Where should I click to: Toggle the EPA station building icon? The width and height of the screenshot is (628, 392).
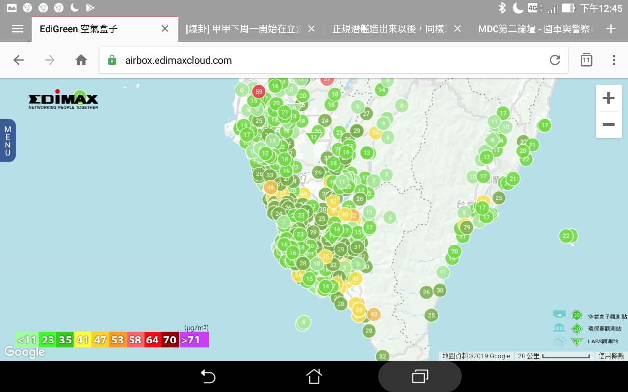pos(560,328)
